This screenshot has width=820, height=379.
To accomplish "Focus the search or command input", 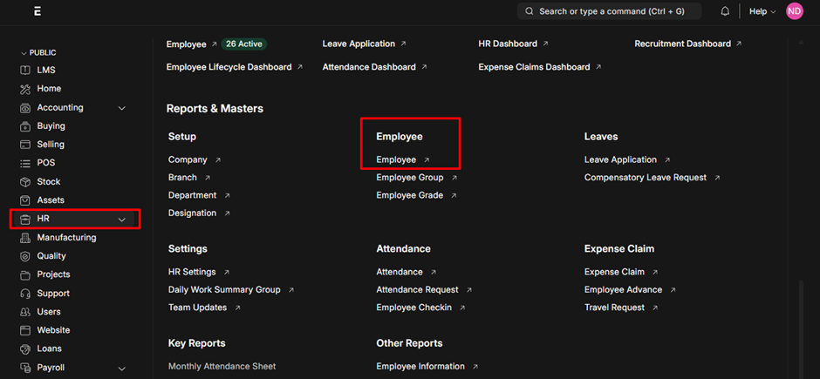I will coord(609,11).
